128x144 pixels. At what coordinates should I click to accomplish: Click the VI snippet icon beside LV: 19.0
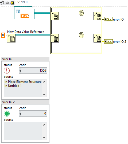pyautogui.click(x=12, y=3)
